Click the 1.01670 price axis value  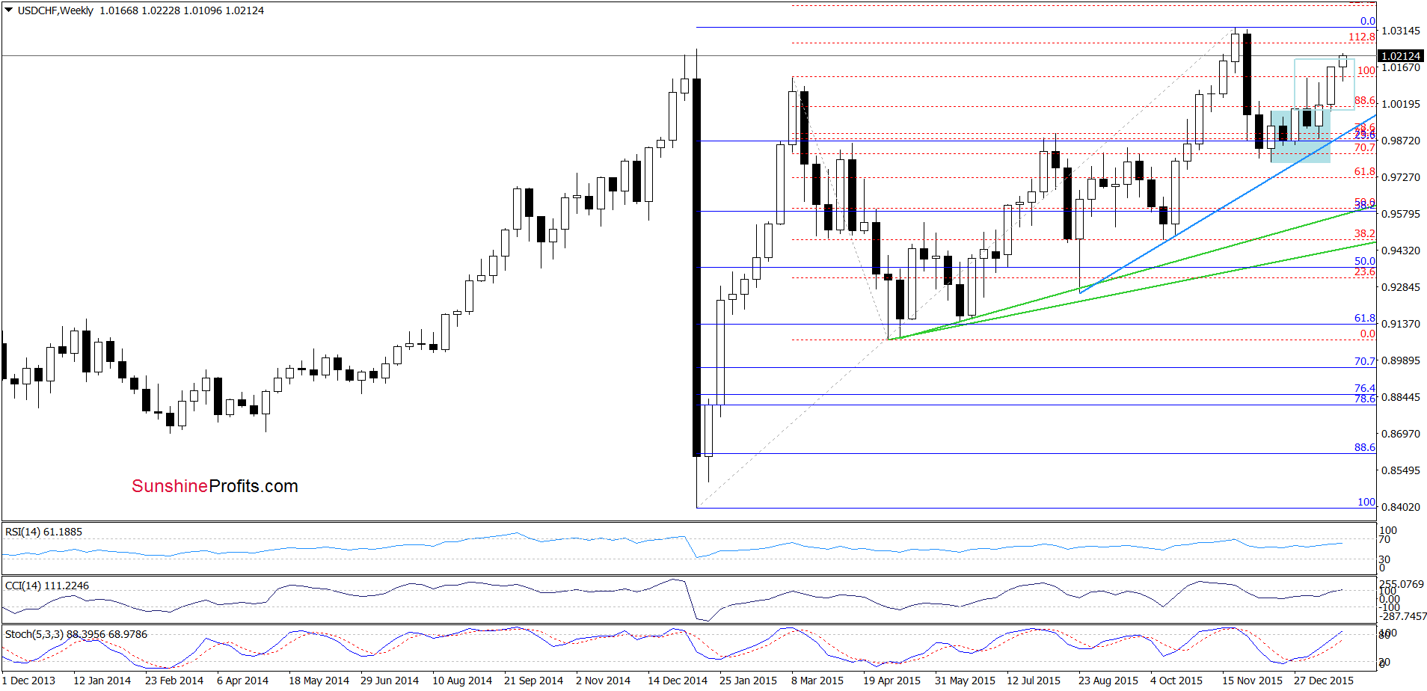coord(1400,67)
